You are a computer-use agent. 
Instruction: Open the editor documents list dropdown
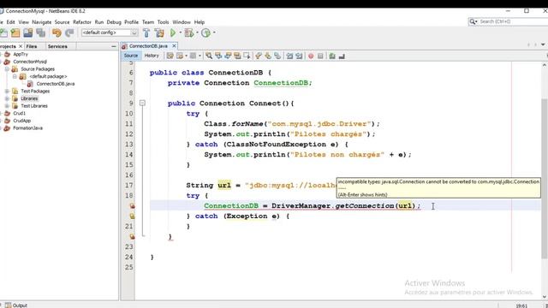coord(543,44)
